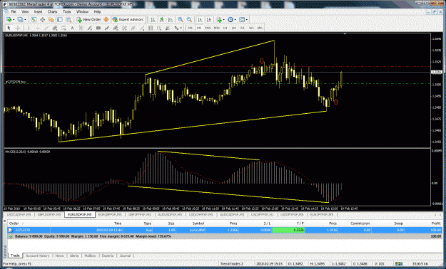This screenshot has width=446, height=269.
Task: Select the Arrows objects tool icon
Action: (x=176, y=28)
